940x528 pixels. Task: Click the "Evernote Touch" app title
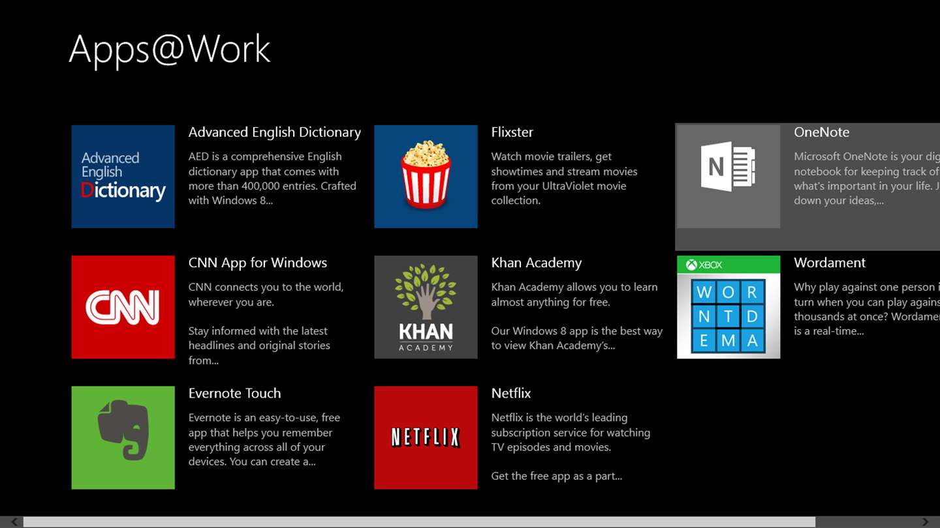(x=234, y=393)
